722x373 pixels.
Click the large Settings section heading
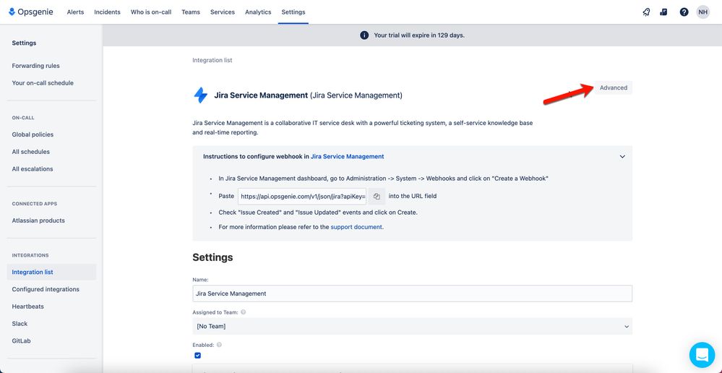tap(212, 257)
